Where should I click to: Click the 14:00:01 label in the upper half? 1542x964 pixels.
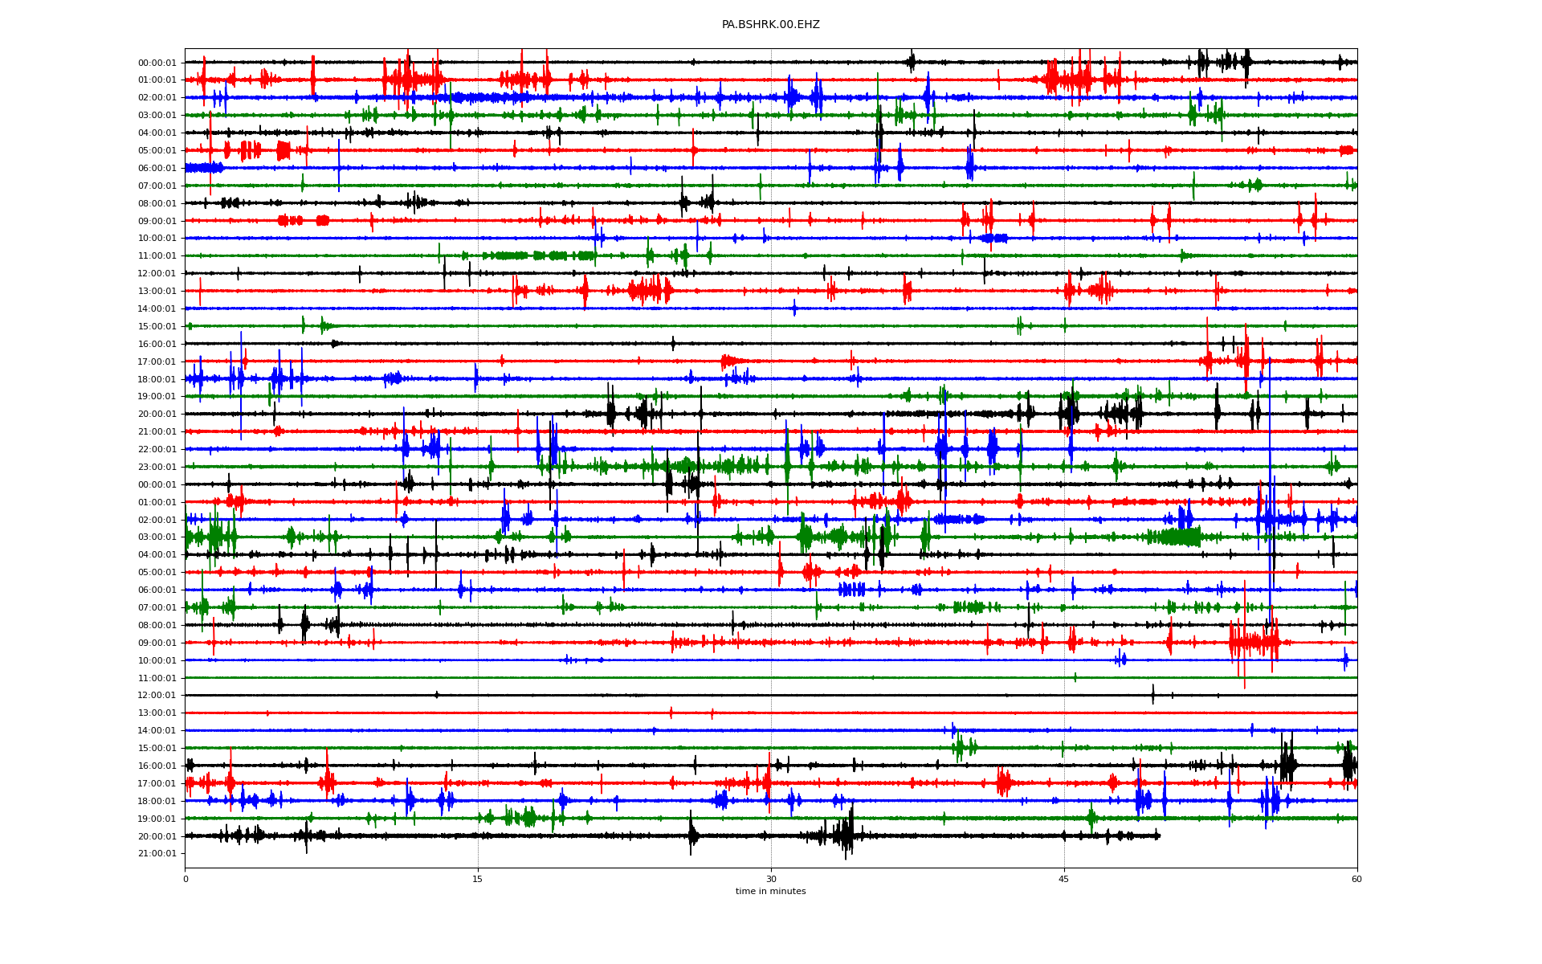[157, 308]
